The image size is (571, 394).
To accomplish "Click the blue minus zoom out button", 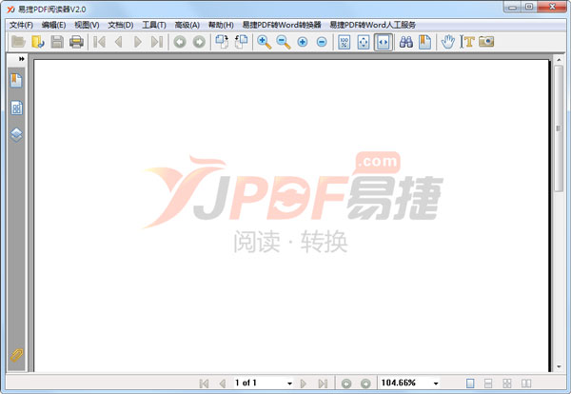I will tap(322, 42).
